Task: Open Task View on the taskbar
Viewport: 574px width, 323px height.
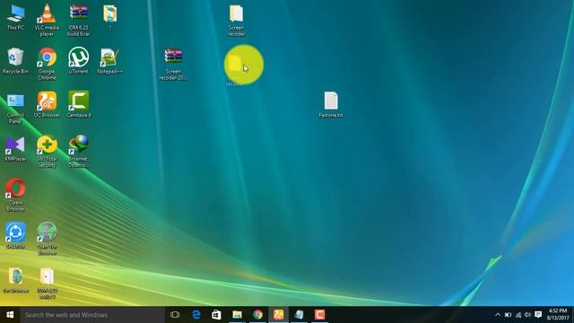Action: tap(175, 315)
